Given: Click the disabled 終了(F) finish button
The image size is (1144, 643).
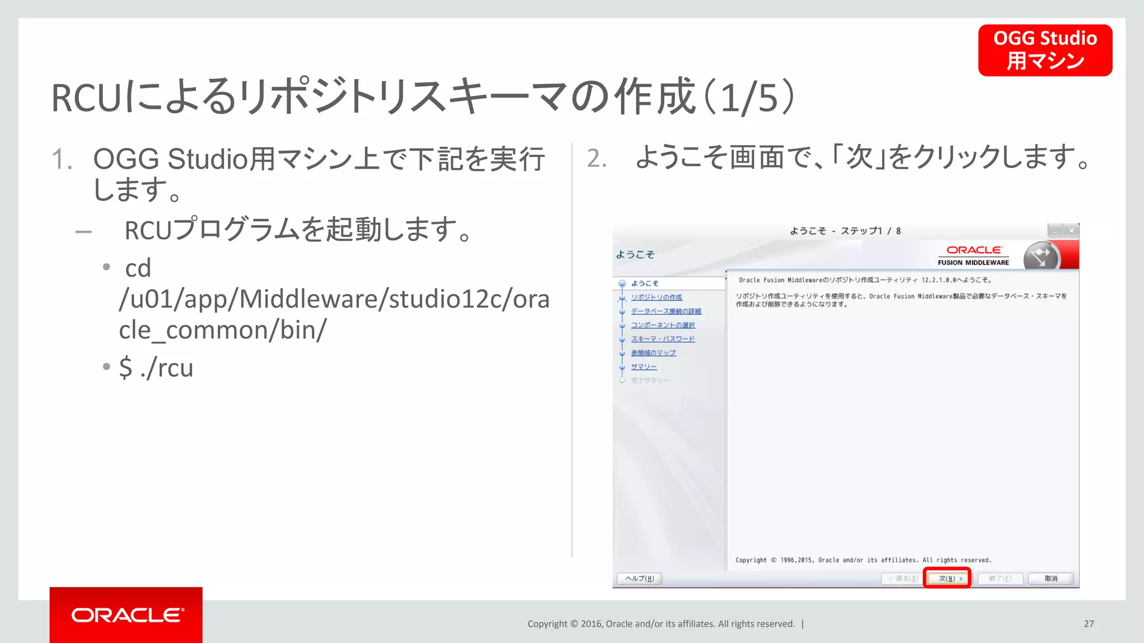Looking at the screenshot, I should pos(1000,578).
